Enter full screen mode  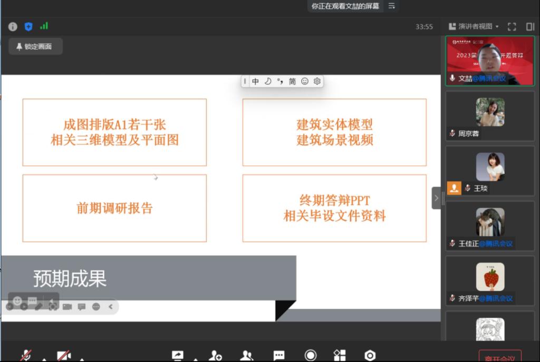512,26
